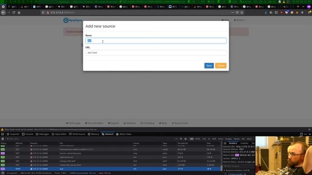The image size is (312, 175).
Task: Open the Headers tab in request details
Action: pos(233,143)
